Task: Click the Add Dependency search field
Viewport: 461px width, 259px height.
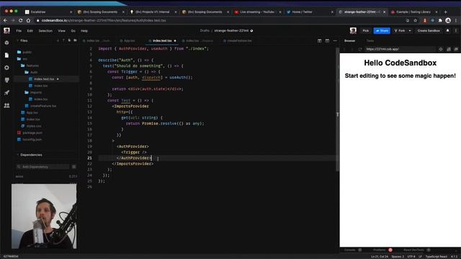Action: (43, 167)
